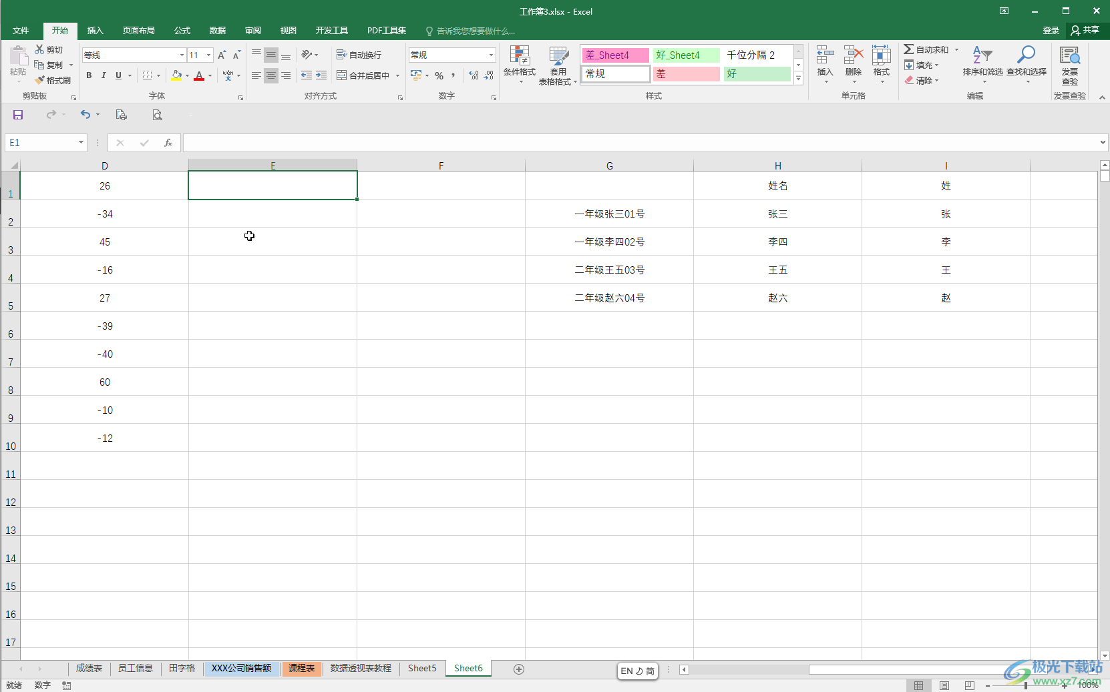Click the New Sheet plus icon
Image resolution: width=1110 pixels, height=692 pixels.
coord(519,669)
